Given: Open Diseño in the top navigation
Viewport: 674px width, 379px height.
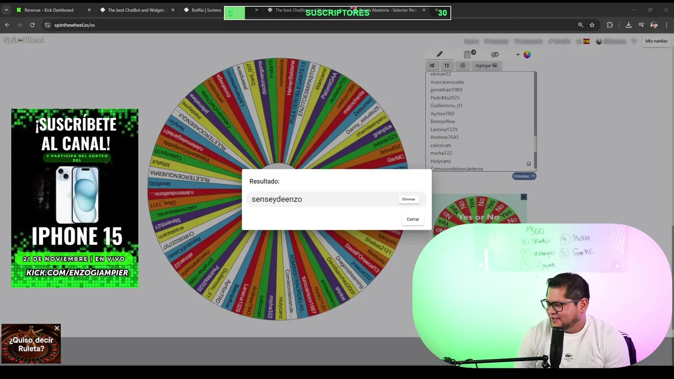Looking at the screenshot, I should coord(559,41).
